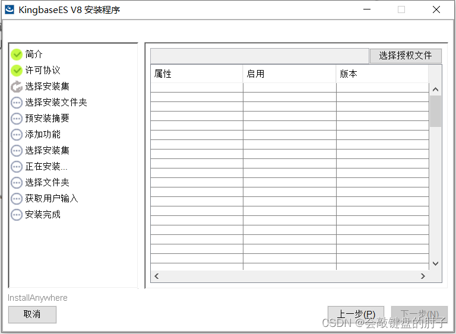Click the pending-step icon beside 选择文件夹

pyautogui.click(x=17, y=183)
